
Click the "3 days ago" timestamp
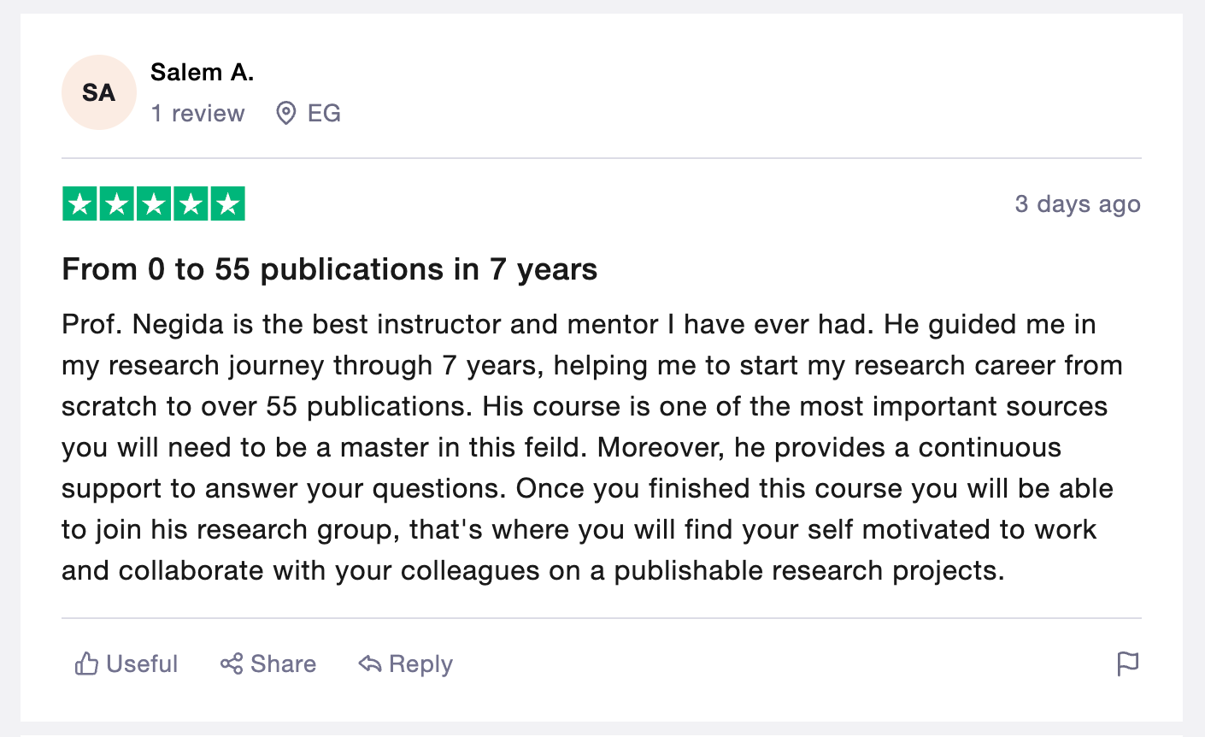[x=1077, y=204]
